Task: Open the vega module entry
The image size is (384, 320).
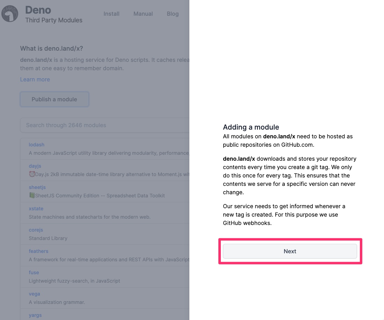Action: (34, 293)
